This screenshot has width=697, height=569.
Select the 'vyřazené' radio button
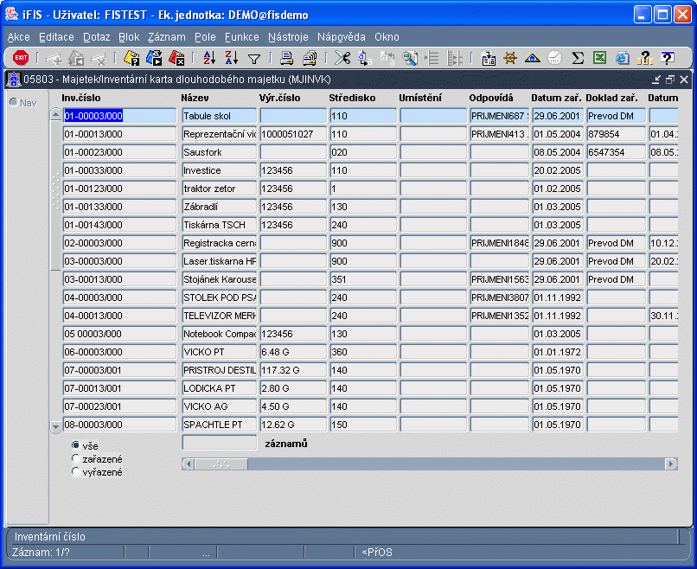click(x=75, y=471)
